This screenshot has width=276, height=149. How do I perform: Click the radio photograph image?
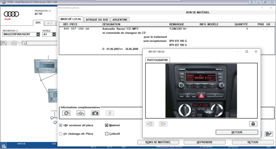[201, 91]
